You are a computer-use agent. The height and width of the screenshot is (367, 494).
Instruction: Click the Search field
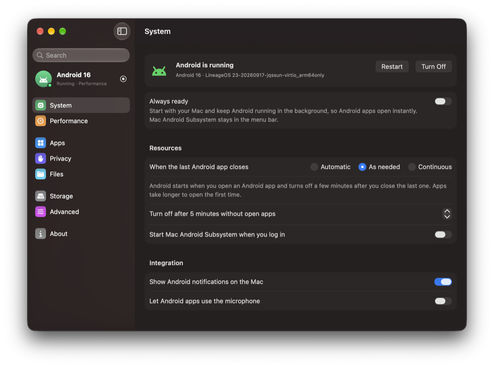(x=81, y=55)
